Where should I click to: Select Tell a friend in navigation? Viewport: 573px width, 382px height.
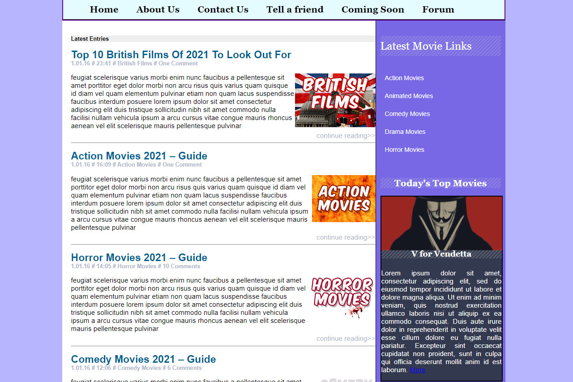pyautogui.click(x=295, y=9)
